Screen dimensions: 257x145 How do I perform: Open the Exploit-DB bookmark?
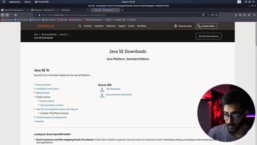click(x=119, y=20)
